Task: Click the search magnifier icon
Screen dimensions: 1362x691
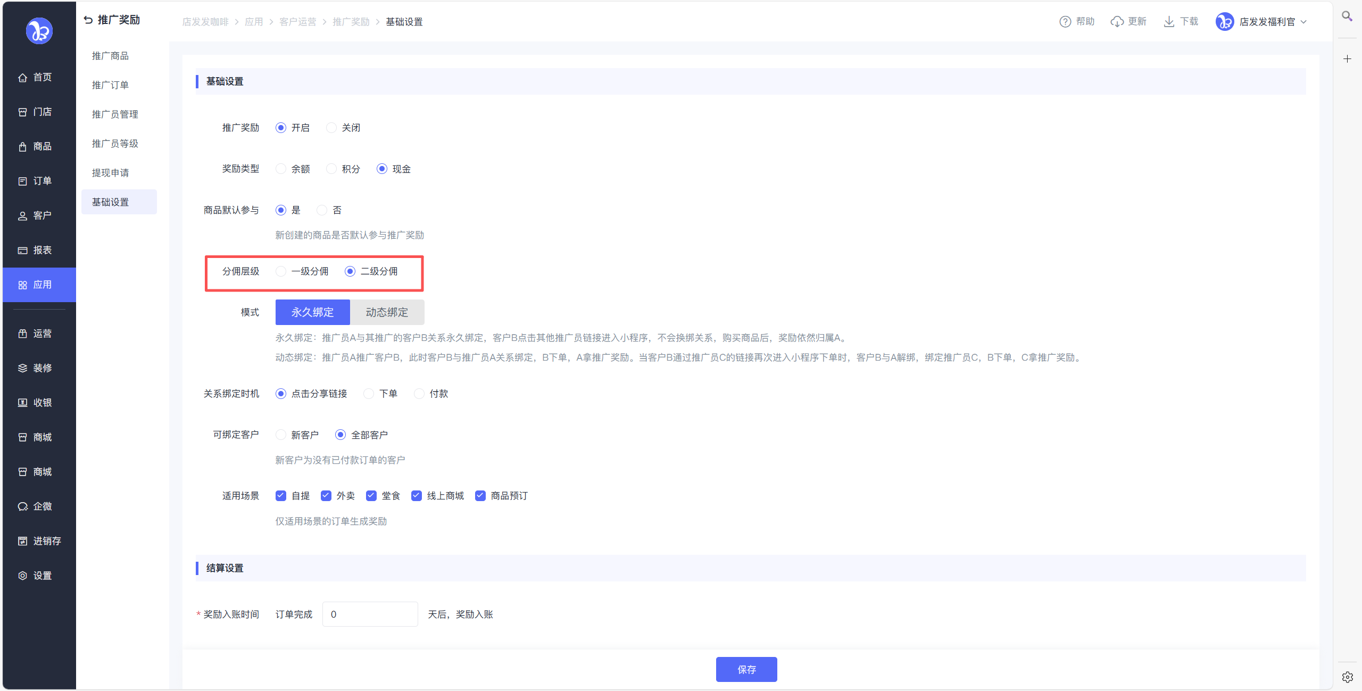Action: 1347,16
